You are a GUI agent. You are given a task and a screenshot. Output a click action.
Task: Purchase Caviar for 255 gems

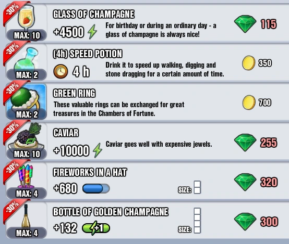tap(256, 143)
